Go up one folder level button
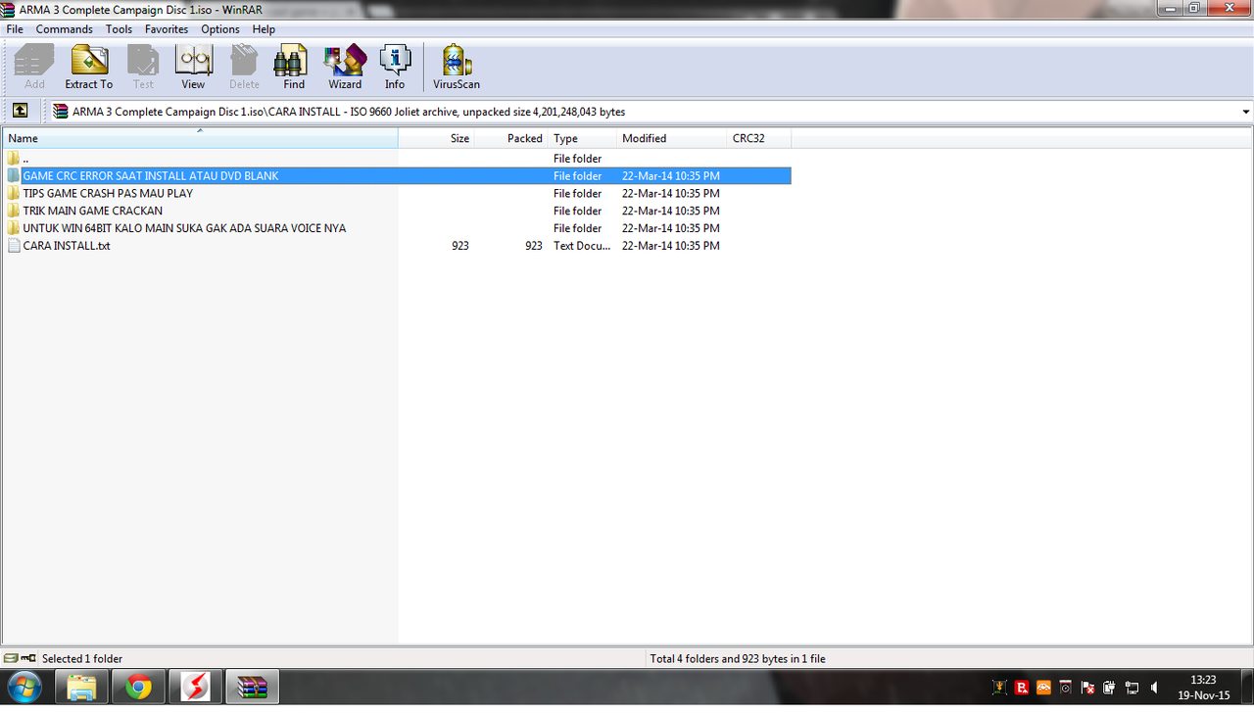Image resolution: width=1254 pixels, height=714 pixels. click(20, 111)
